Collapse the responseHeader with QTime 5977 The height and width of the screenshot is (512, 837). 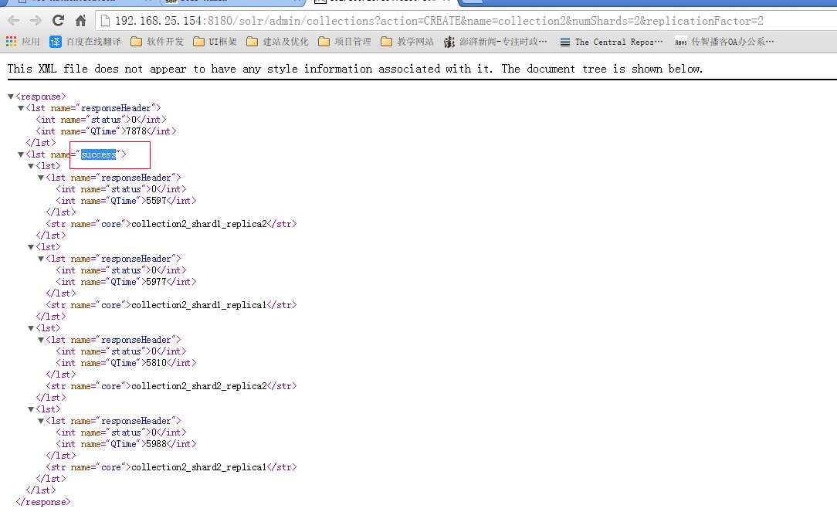[41, 259]
